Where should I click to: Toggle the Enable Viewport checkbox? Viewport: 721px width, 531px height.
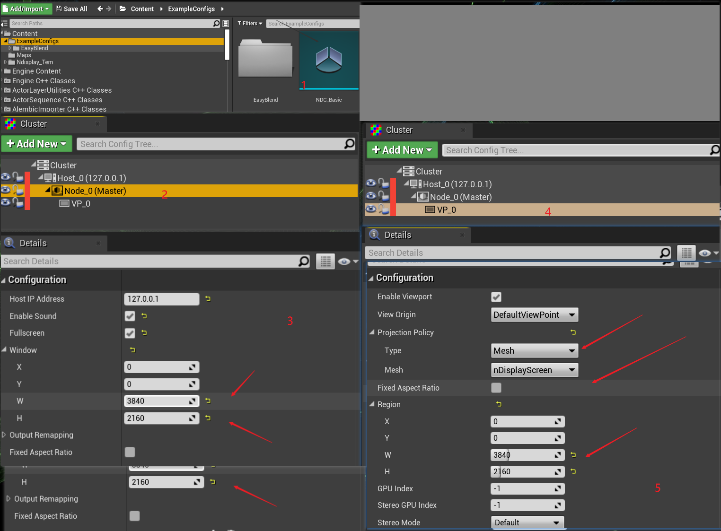coord(496,297)
